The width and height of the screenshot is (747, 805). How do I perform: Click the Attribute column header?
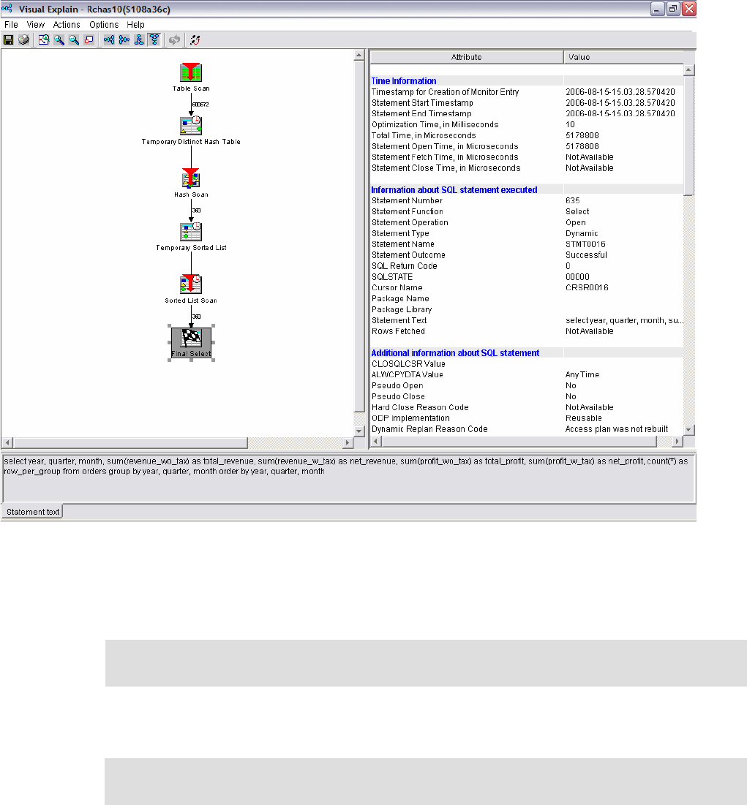tap(466, 56)
